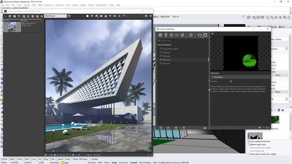Collapse the Parameters section
This screenshot has height=164, width=292.
(x=212, y=77)
